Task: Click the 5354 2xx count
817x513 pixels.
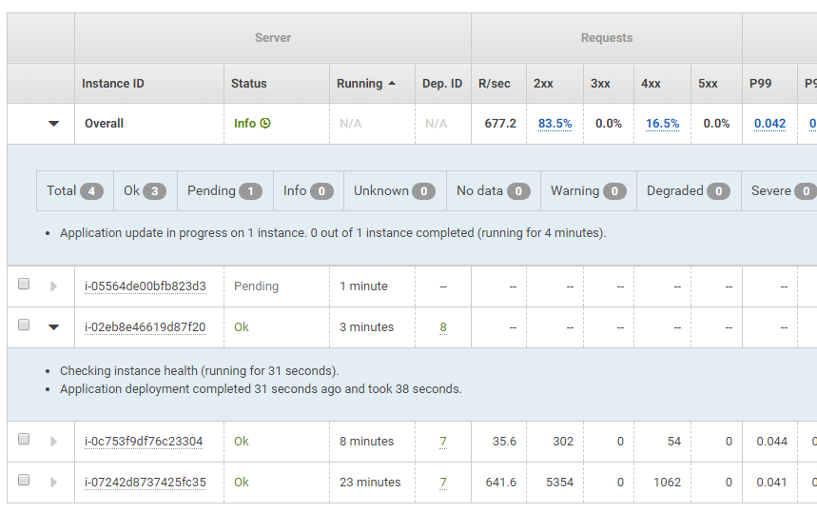Action: (x=559, y=483)
